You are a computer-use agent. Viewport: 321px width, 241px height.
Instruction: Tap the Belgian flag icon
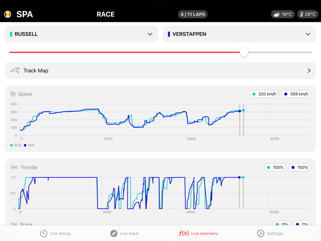tap(8, 14)
